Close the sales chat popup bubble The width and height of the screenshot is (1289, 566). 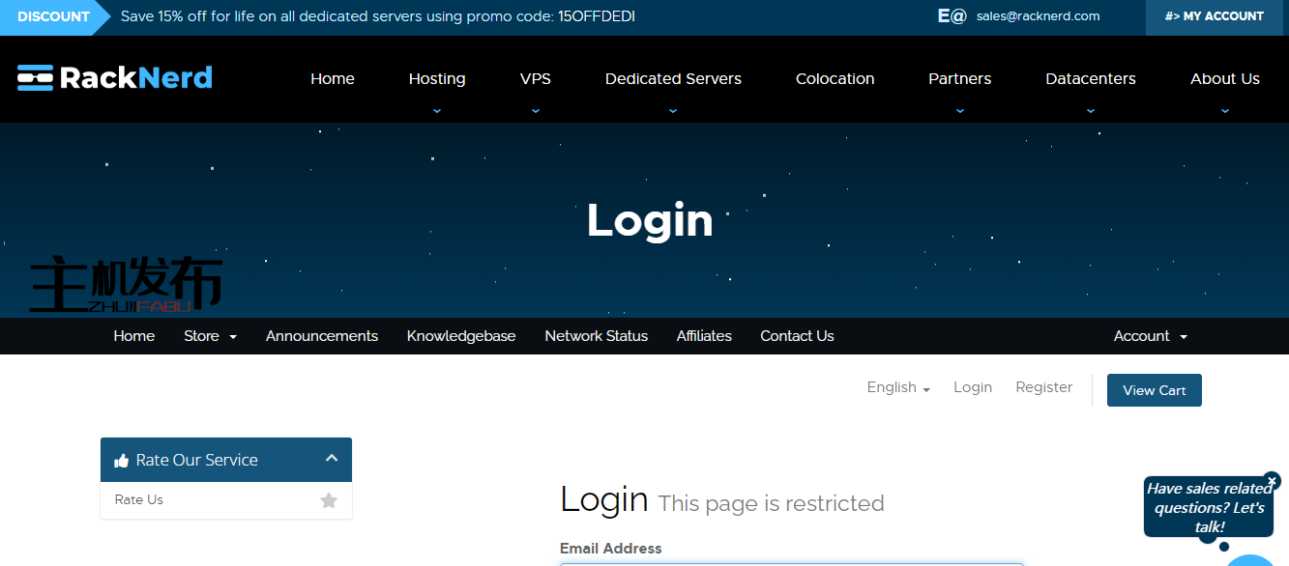pos(1273,480)
